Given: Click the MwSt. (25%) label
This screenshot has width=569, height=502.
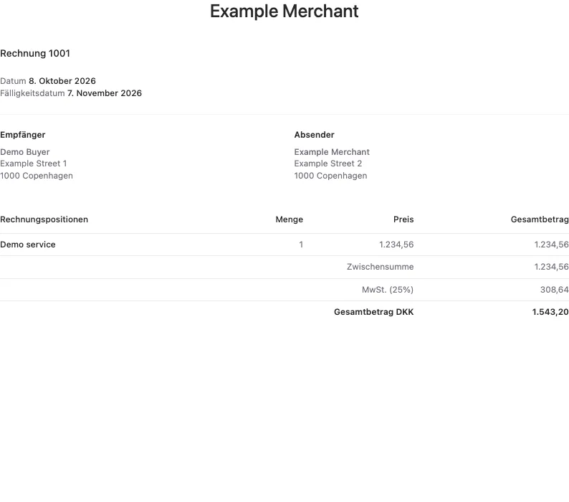Looking at the screenshot, I should 388,290.
